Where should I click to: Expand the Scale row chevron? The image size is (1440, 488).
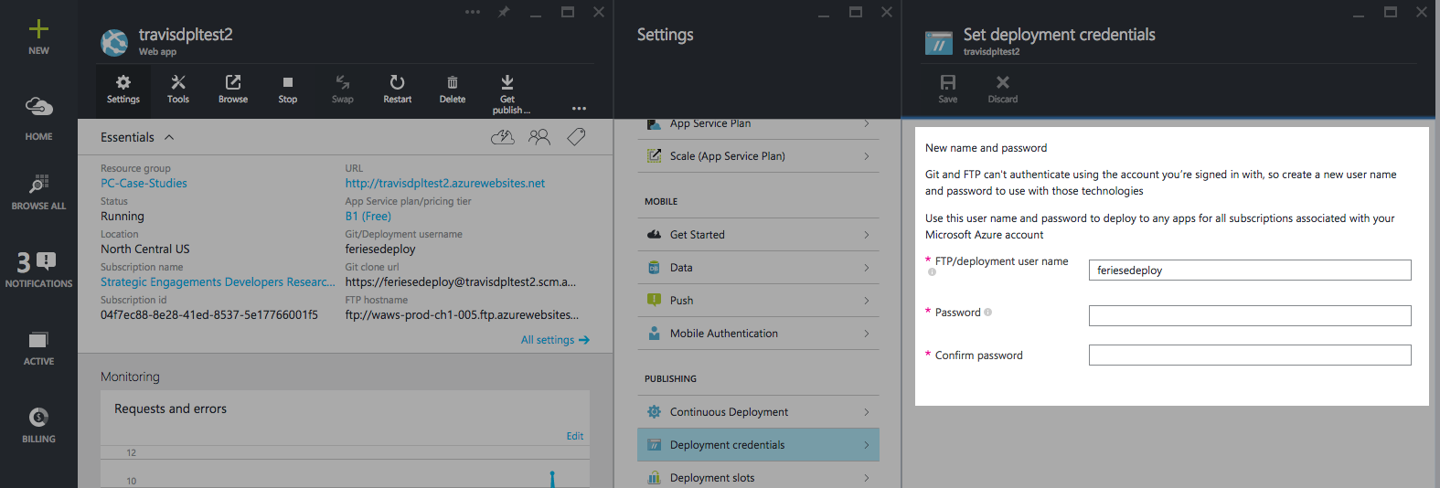pos(867,156)
